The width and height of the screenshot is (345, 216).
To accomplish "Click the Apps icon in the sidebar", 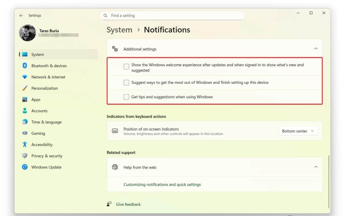I will click(25, 100).
